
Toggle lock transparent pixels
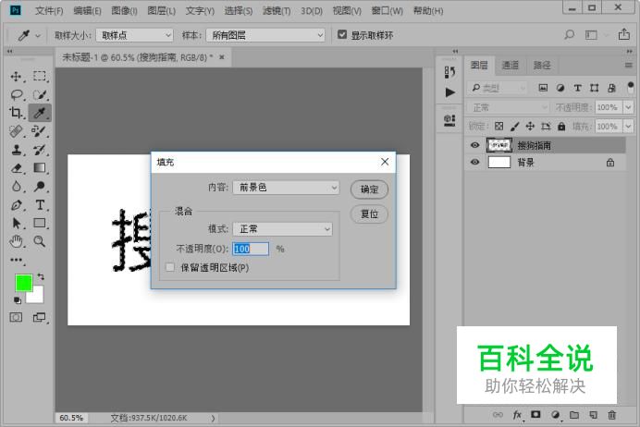tap(498, 127)
